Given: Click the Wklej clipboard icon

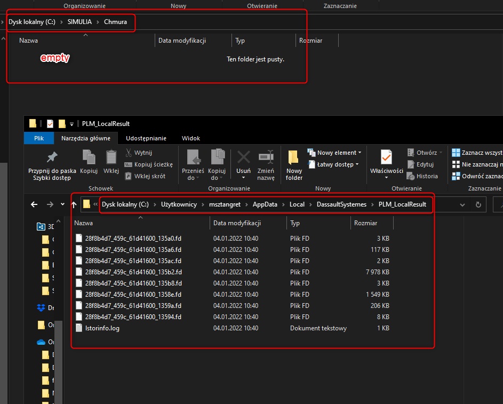Looking at the screenshot, I should click(111, 157).
